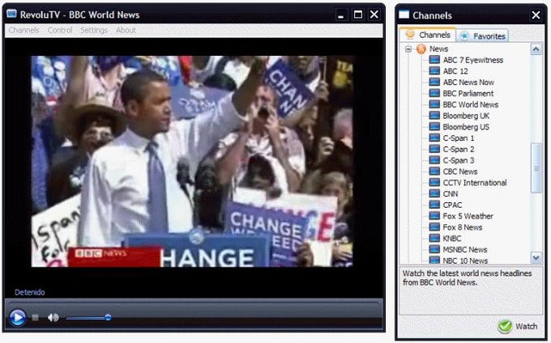Click the NBC 10 News channel icon
Screen dimensions: 551x343
(434, 260)
